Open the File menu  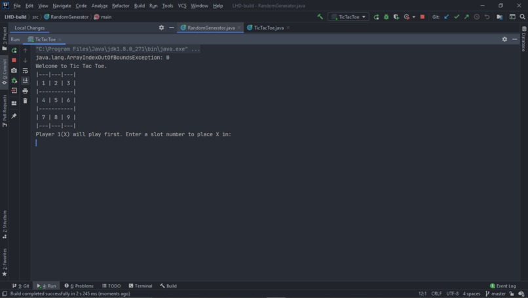point(17,6)
